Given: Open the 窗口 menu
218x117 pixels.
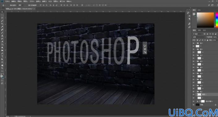Looking at the screenshot, I should 62,1.
